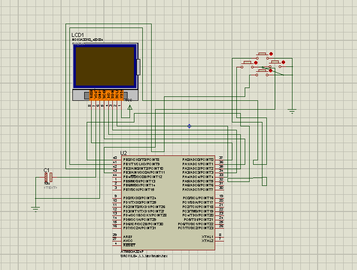Select the rightmost push button switch
The height and width of the screenshot is (270, 357).
(x=275, y=64)
